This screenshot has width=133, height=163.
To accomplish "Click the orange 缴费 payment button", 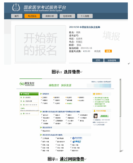I will click(x=108, y=51).
